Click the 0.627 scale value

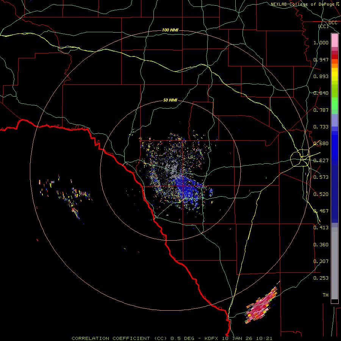pos(321,161)
